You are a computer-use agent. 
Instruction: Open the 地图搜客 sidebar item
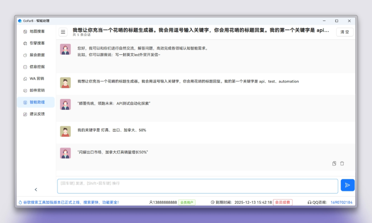click(36, 31)
